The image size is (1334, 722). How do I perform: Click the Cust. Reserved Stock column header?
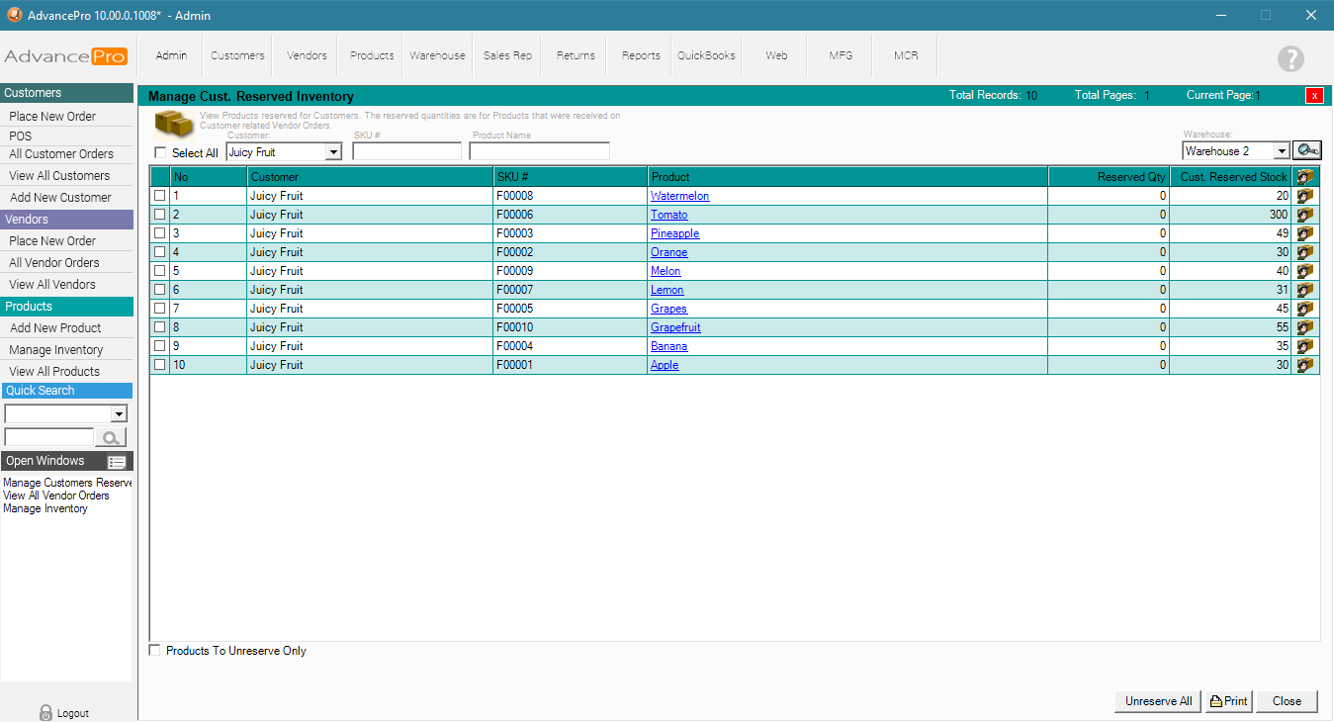click(x=1231, y=177)
